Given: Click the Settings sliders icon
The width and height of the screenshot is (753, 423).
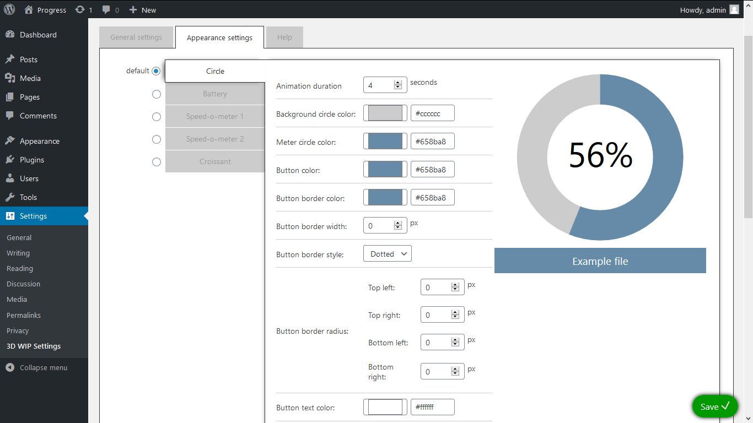Looking at the screenshot, I should tap(10, 216).
